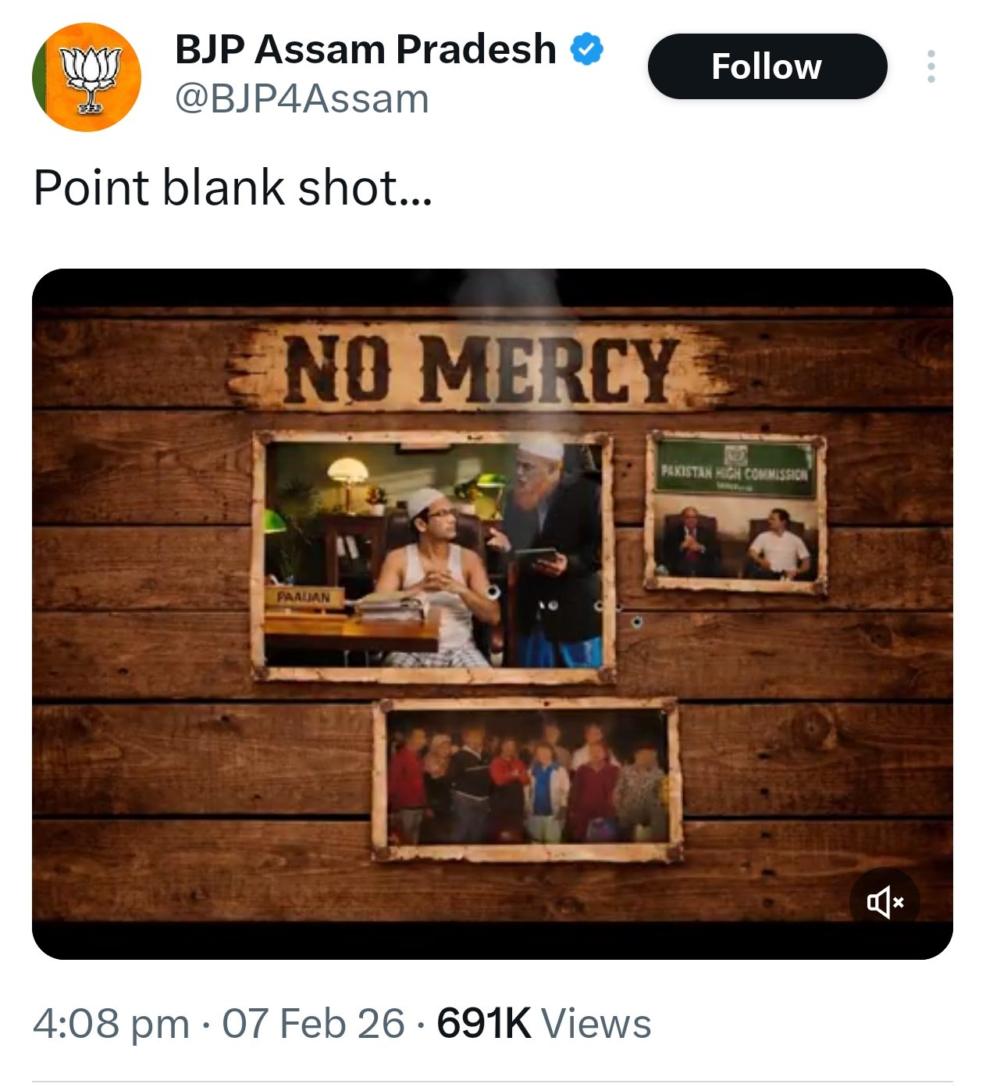Viewport: 986px width, 1091px height.
Task: Click the PAAJAN nameplate in the video still
Action: 304,594
